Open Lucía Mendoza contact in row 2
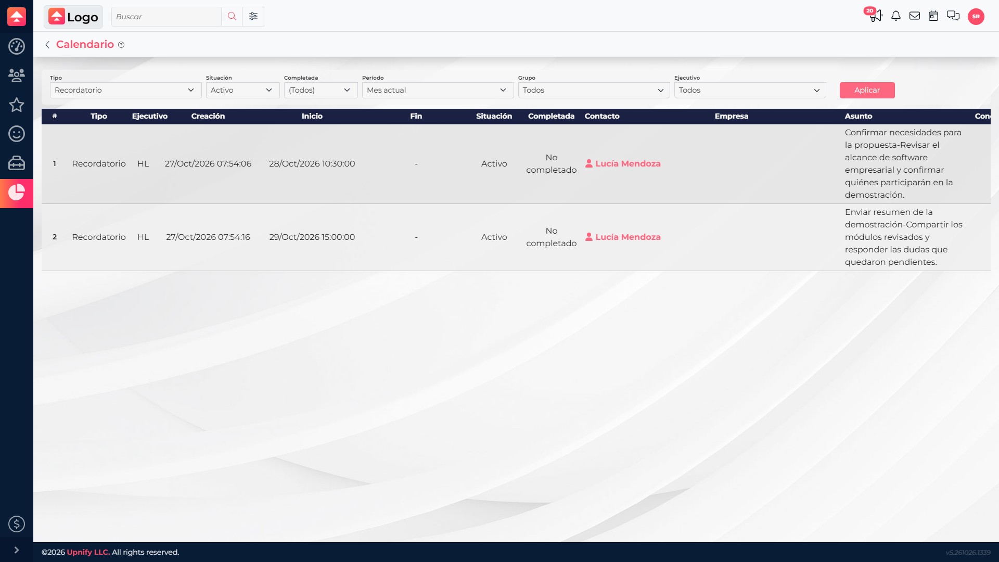This screenshot has width=999, height=562. coord(623,237)
